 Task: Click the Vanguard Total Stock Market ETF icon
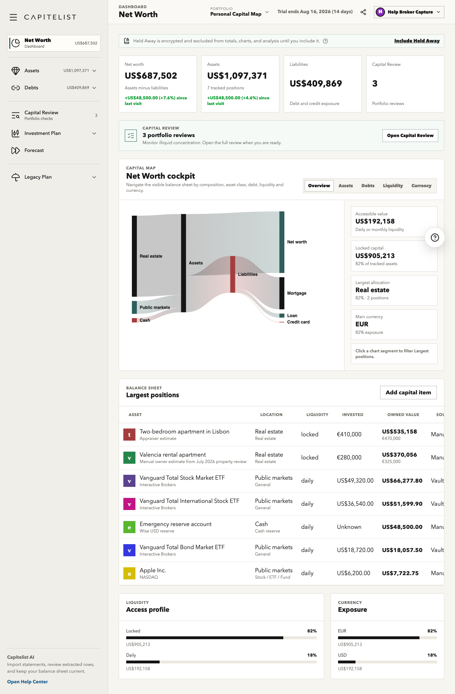(x=129, y=481)
